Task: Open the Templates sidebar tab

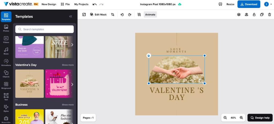Action: point(6,17)
